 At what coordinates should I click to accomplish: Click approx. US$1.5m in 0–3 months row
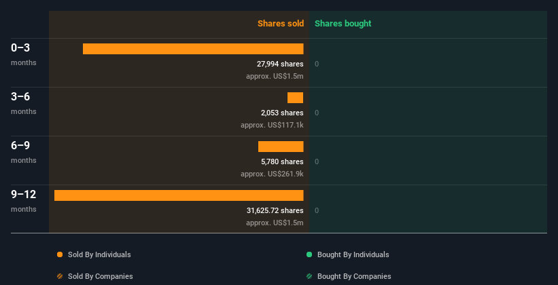275,77
